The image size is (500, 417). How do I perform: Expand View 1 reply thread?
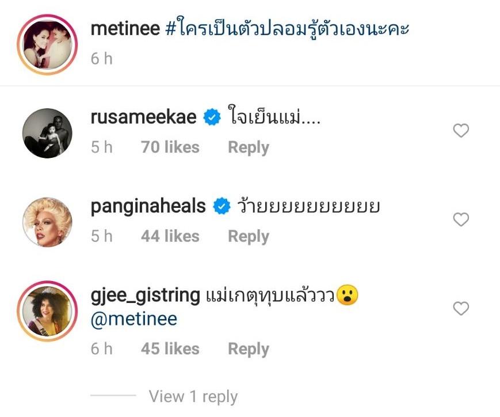193,396
